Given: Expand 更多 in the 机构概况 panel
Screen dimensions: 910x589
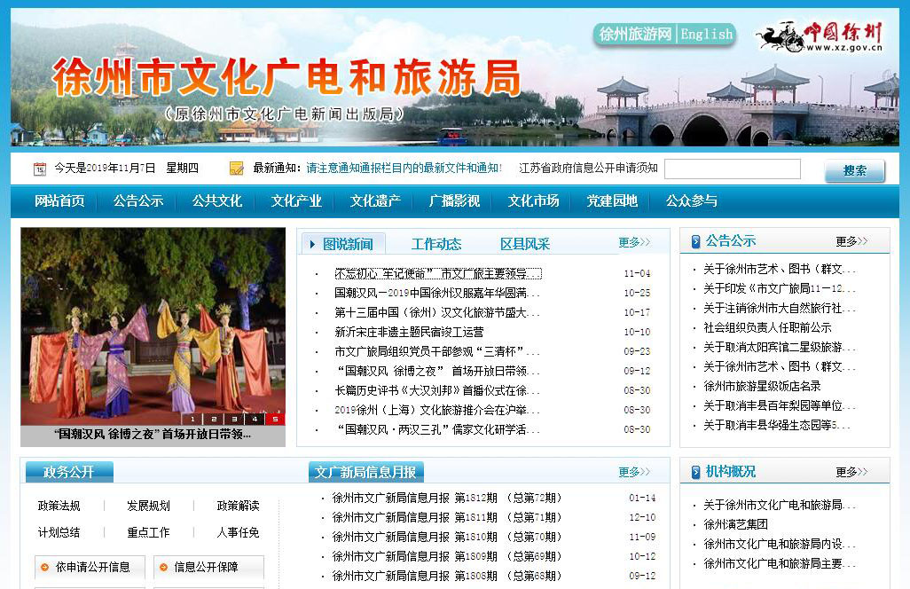Looking at the screenshot, I should (851, 472).
